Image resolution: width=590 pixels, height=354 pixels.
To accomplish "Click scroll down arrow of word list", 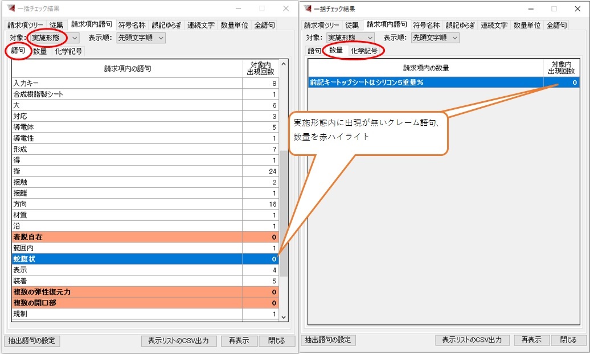I will 284,317.
